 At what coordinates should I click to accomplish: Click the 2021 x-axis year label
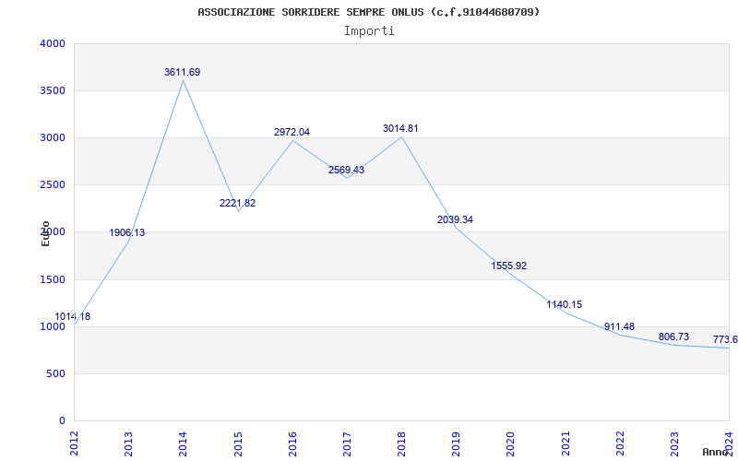pos(565,443)
